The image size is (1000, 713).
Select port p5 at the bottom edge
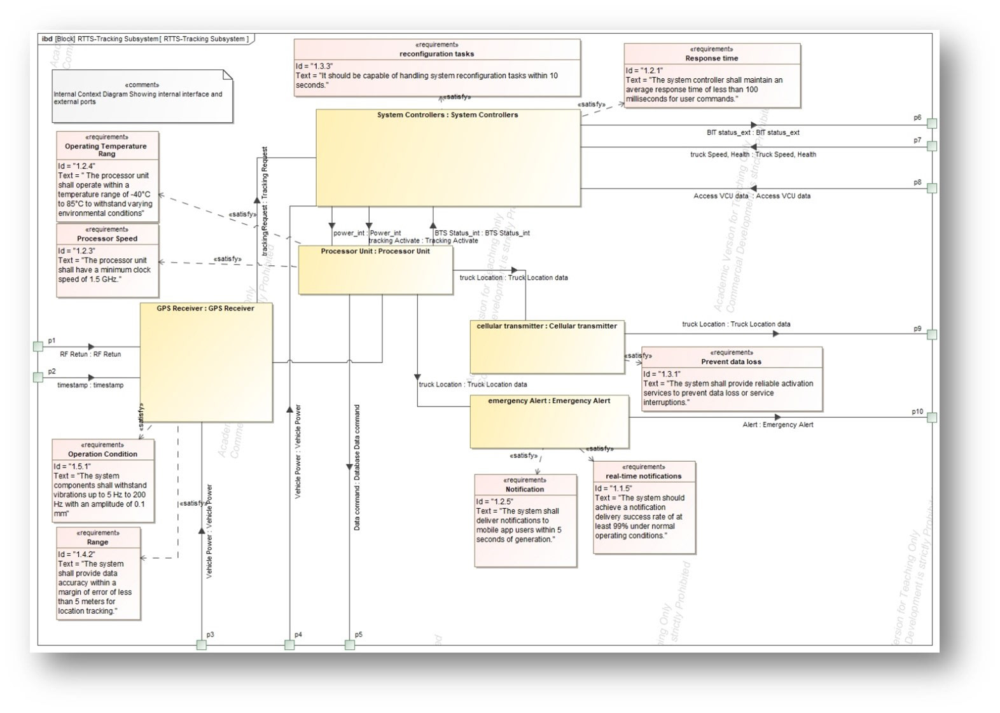tap(349, 645)
